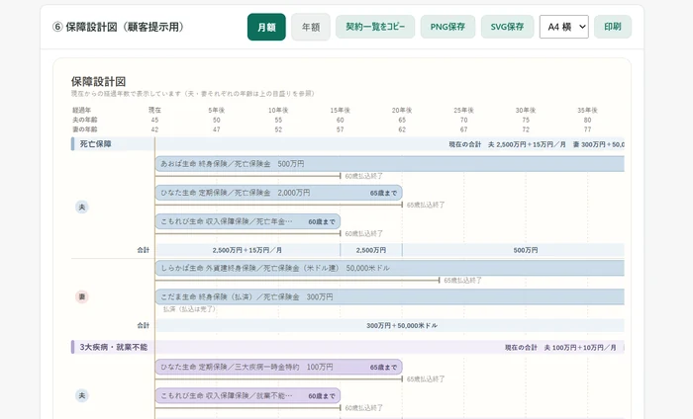Click 現在の合計 summary in 死亡保障 header
The width and height of the screenshot is (693, 419).
537,144
